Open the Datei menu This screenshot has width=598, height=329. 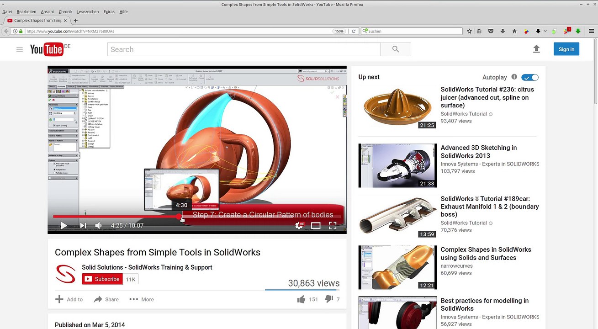click(x=7, y=11)
